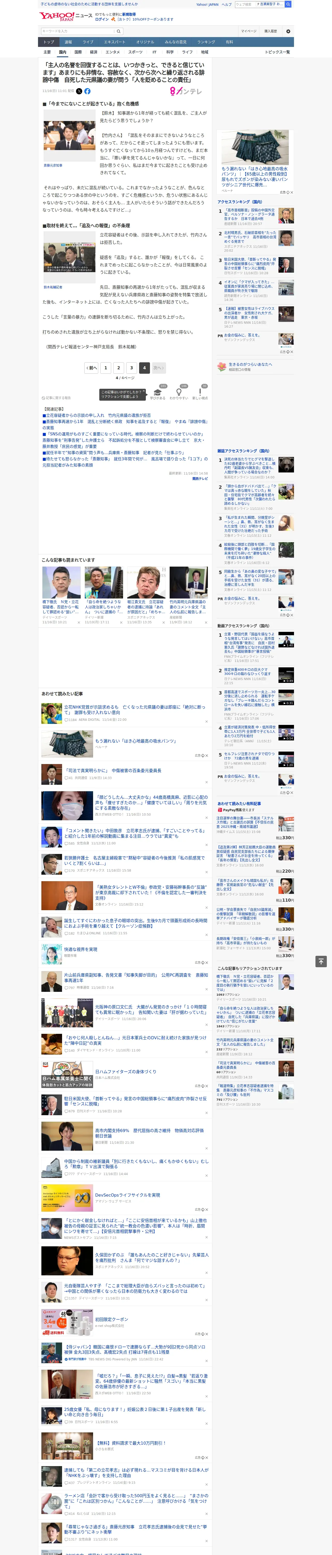Select the スポーツ category
Screen dimensions: 332x1555
[x=135, y=52]
